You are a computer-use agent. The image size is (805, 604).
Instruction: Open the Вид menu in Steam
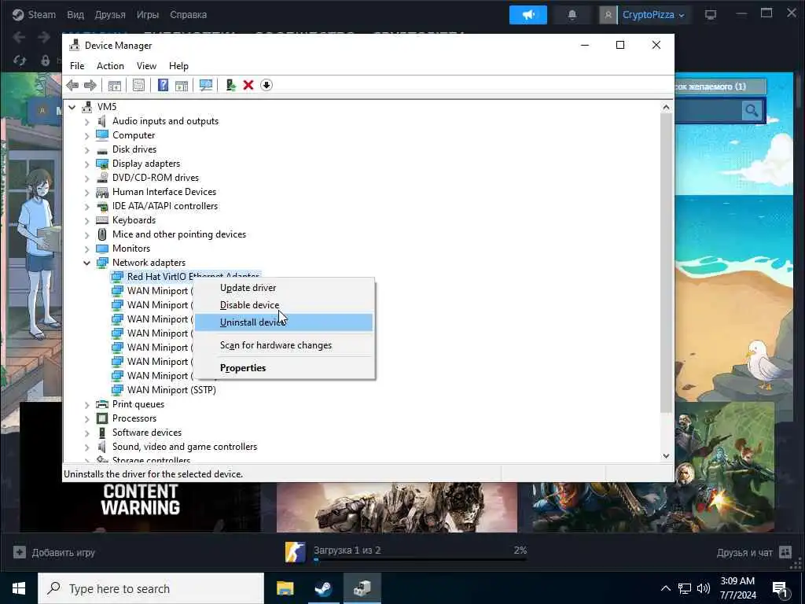75,14
